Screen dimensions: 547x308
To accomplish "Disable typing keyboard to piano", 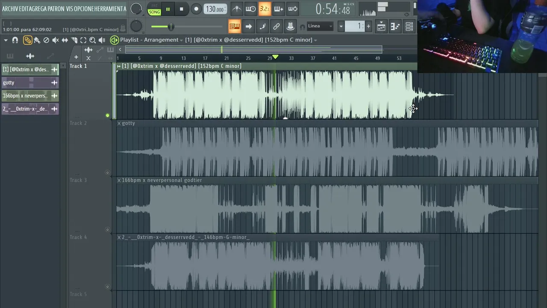I will tap(234, 27).
